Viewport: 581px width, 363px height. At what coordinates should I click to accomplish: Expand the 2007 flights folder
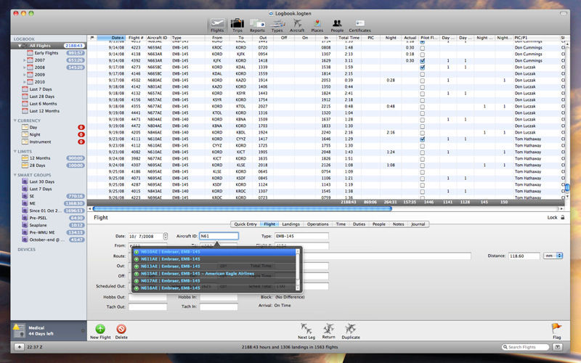click(x=25, y=60)
